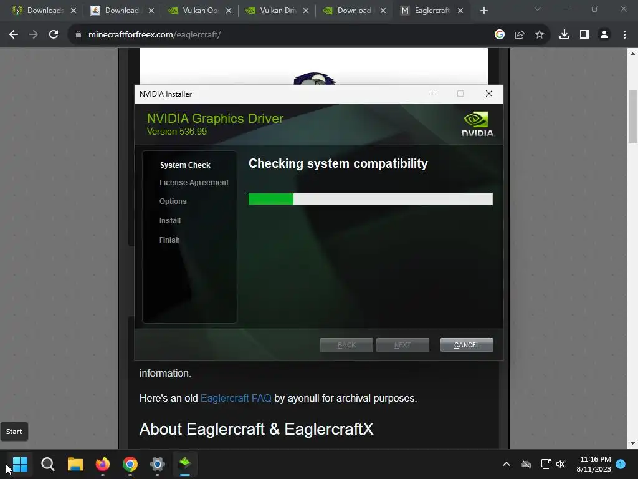Close the Vulkan Op tab
Image resolution: width=638 pixels, height=479 pixels.
(x=229, y=11)
